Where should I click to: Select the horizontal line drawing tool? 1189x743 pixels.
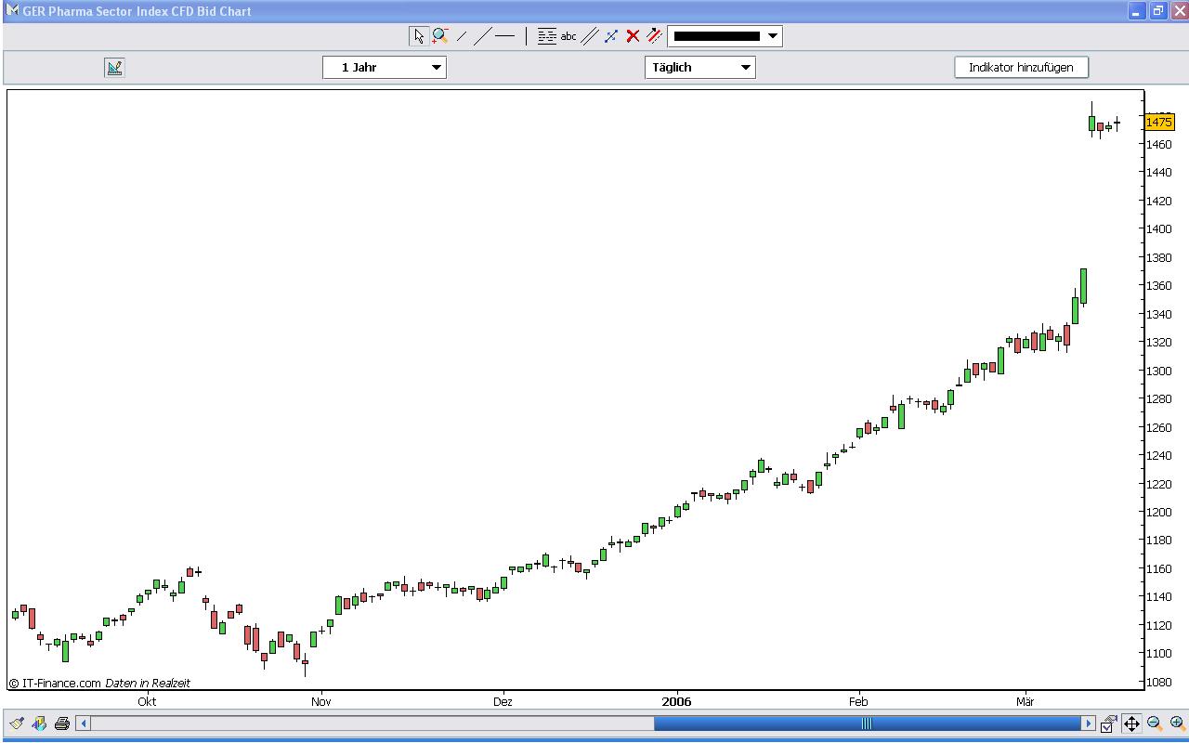click(504, 36)
